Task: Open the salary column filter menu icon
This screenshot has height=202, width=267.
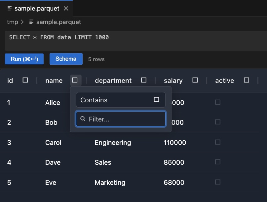Action: point(195,80)
